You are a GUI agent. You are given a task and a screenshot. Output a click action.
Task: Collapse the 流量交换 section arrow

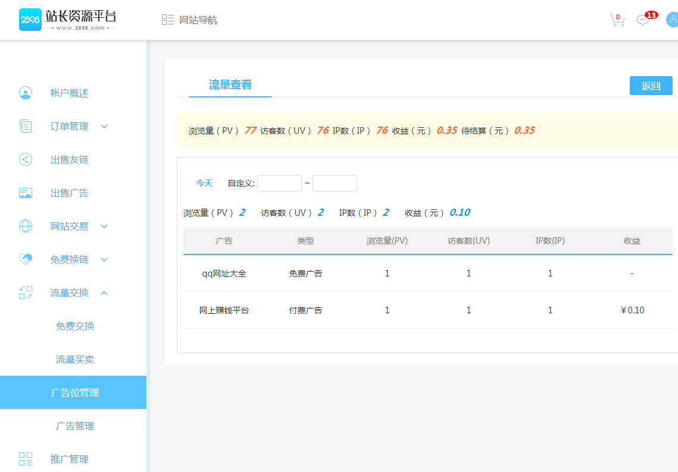[104, 293]
